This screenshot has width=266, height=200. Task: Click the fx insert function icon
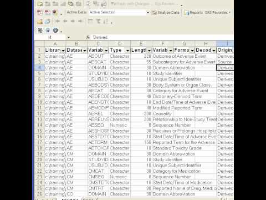tap(88, 37)
